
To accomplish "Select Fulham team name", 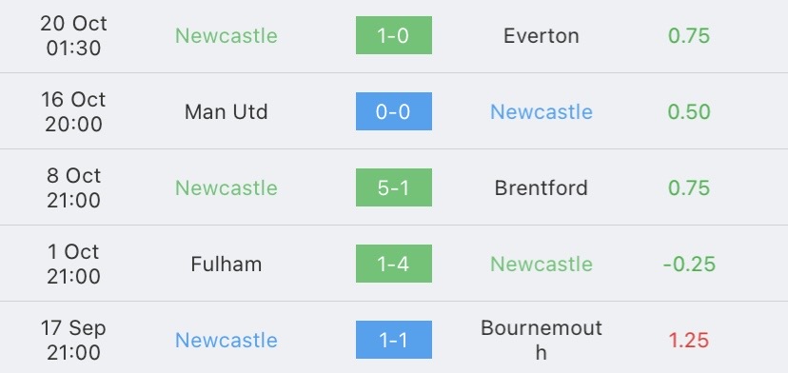I will pos(227,264).
